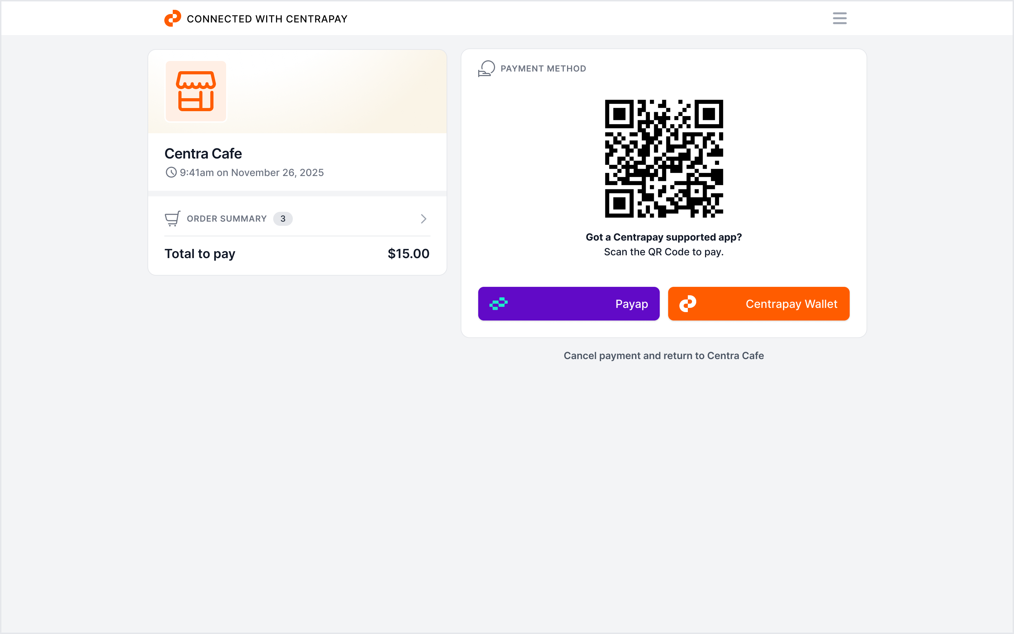This screenshot has height=634, width=1014.
Task: Click the speech bubble icon beside Payment Method
Action: point(486,68)
